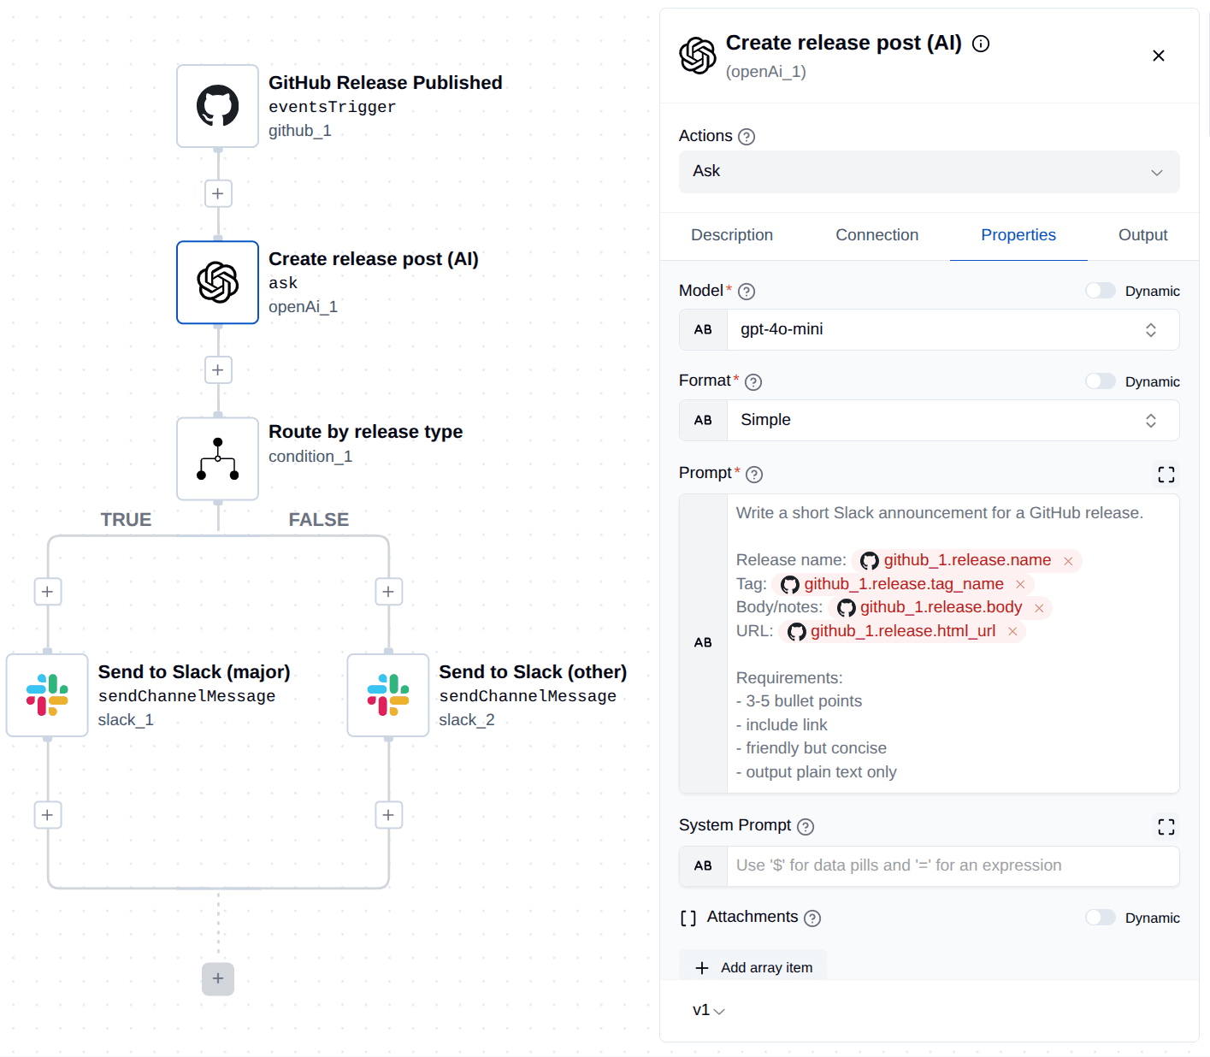Remove the github_1.release.name data pill
The height and width of the screenshot is (1057, 1210).
coord(1068,561)
